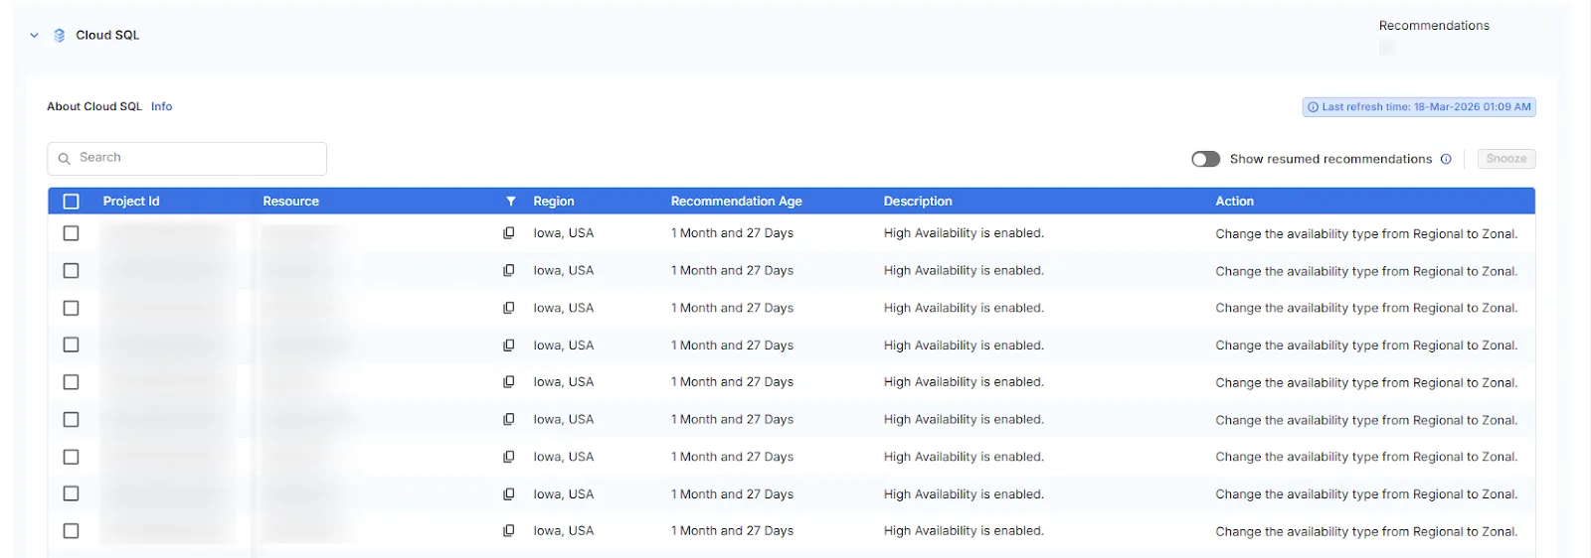Copy resource name in second row
The width and height of the screenshot is (1591, 558).
(x=509, y=271)
